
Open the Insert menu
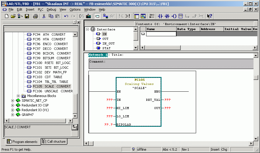click(30, 10)
